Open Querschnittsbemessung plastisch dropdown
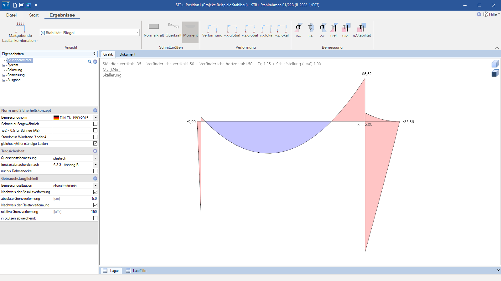Screen dimensions: 501x281 coord(96,158)
